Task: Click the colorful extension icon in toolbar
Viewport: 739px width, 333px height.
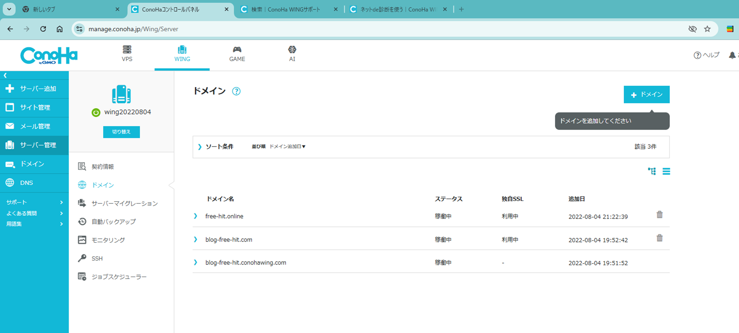Action: click(x=730, y=29)
